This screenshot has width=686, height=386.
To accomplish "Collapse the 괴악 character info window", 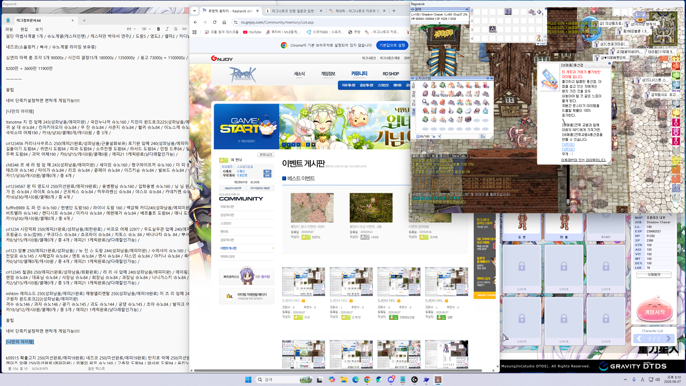I will (467, 9).
